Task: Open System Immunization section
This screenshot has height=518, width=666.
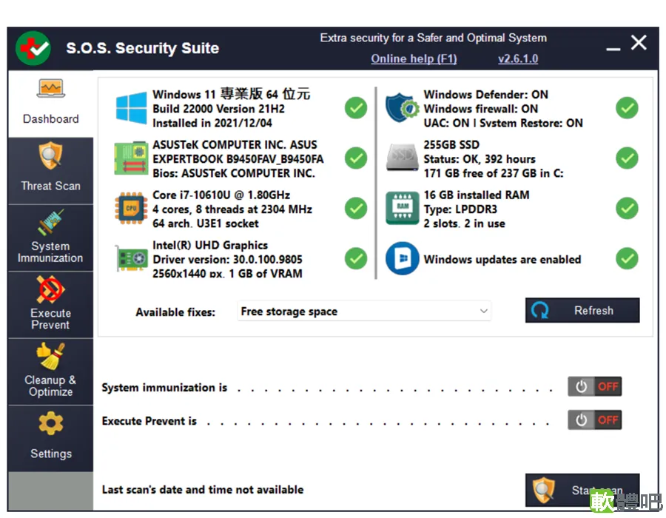Action: (50, 238)
